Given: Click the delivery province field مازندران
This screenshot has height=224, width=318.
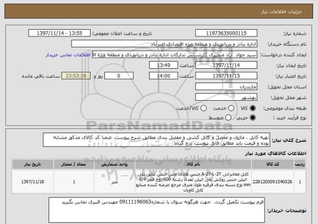Looking at the screenshot, I should coord(226,87).
